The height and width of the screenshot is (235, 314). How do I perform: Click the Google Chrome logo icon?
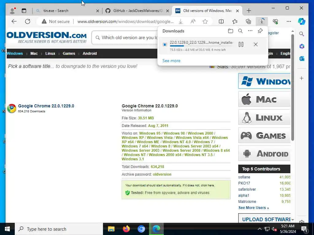[12, 108]
